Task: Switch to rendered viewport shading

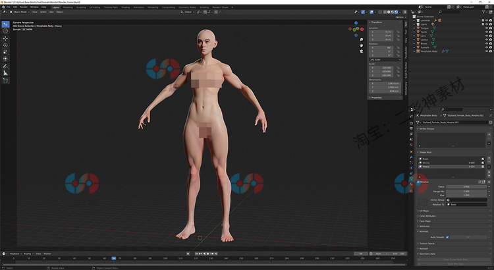Action: pos(397,12)
